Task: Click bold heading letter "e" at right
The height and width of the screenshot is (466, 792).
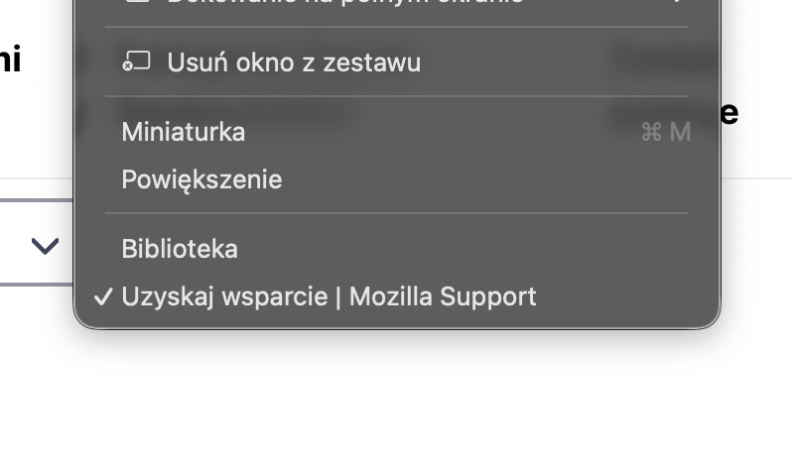Action: [729, 113]
